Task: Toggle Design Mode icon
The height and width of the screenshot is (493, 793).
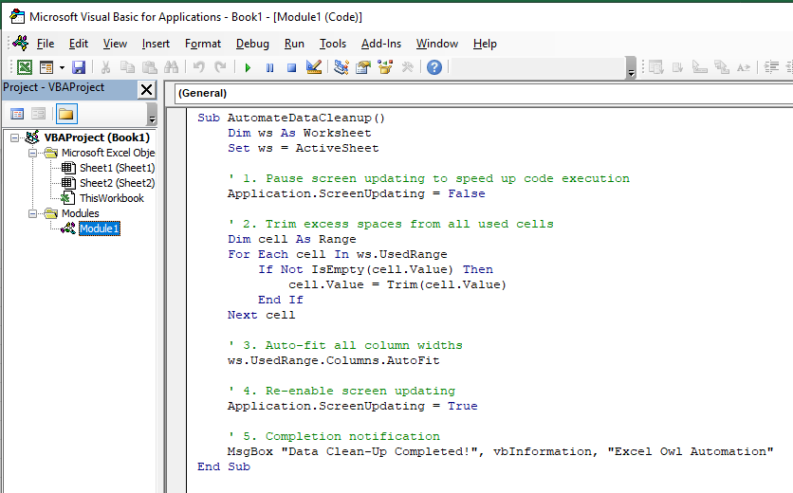Action: (314, 67)
